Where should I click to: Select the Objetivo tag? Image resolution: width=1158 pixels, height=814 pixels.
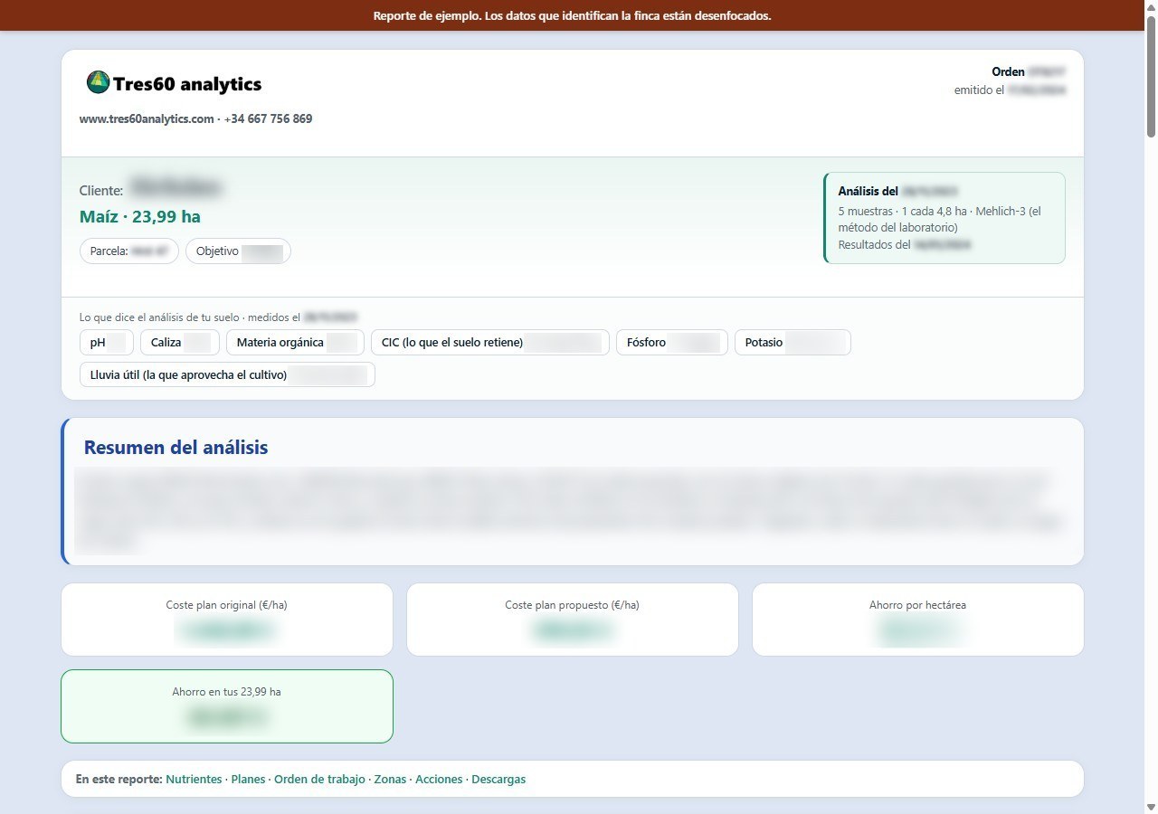pyautogui.click(x=238, y=251)
